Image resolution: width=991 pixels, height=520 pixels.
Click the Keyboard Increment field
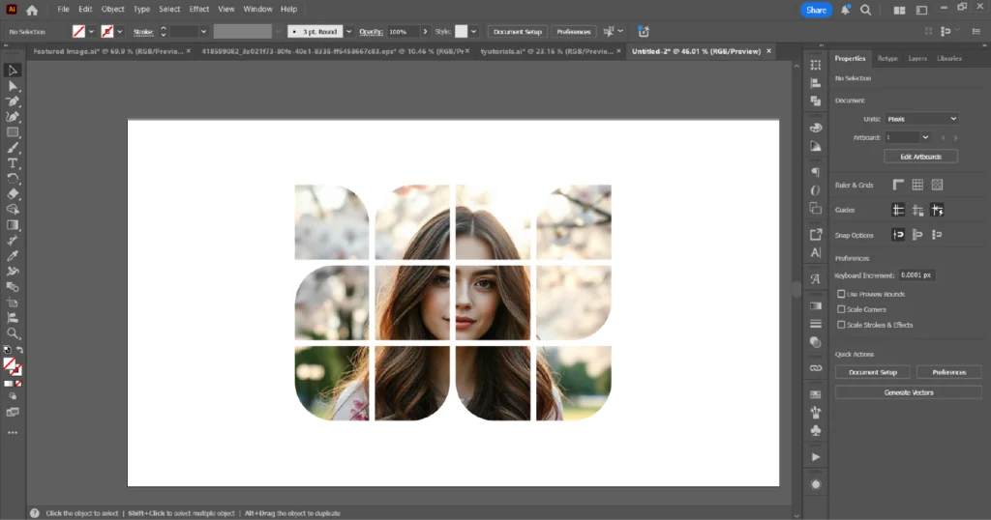(x=916, y=275)
